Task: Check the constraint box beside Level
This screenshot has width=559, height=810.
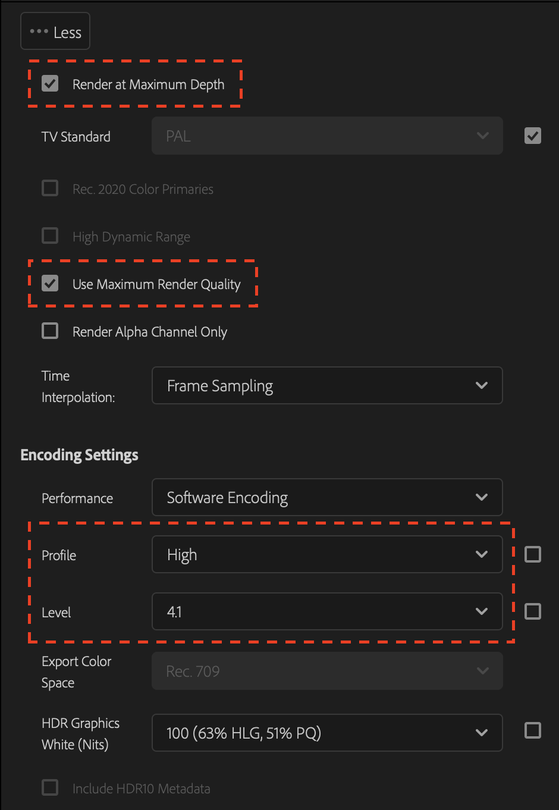Action: tap(532, 611)
